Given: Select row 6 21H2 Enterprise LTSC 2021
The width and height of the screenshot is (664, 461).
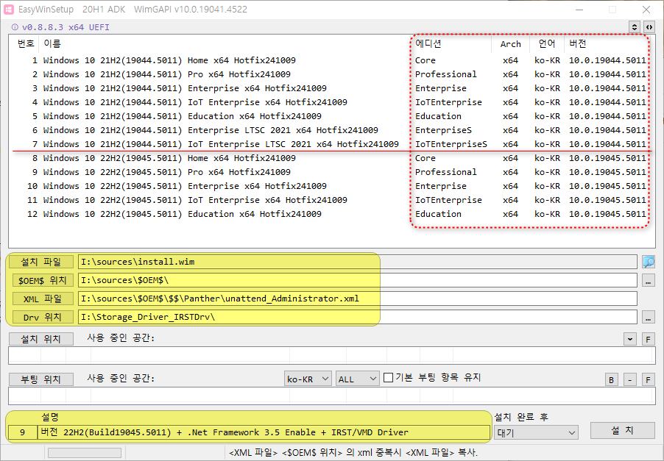Looking at the screenshot, I should point(331,130).
